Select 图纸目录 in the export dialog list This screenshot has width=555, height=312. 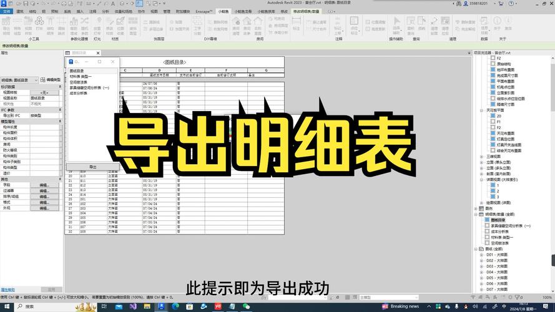(x=76, y=71)
